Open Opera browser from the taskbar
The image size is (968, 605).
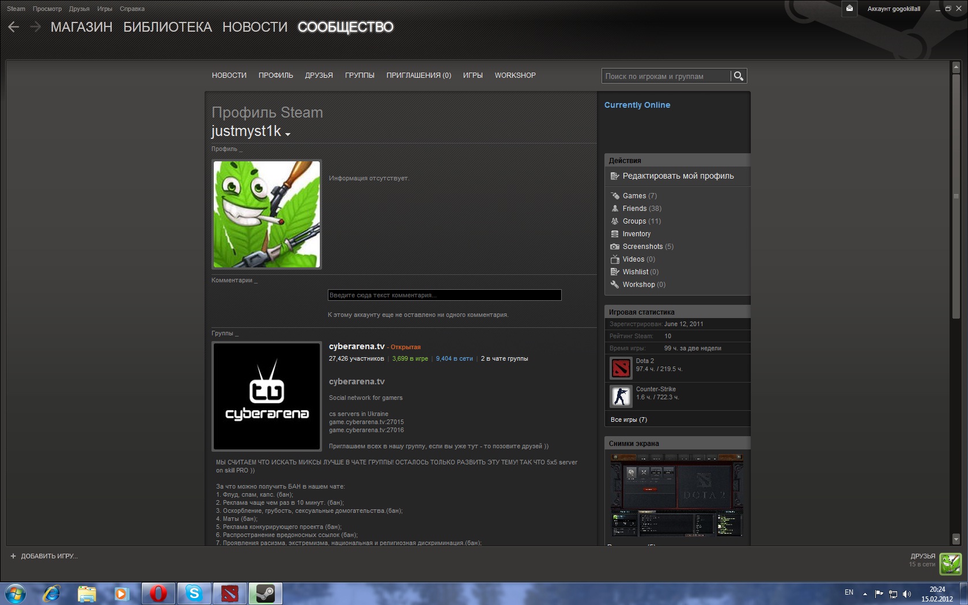click(x=158, y=593)
